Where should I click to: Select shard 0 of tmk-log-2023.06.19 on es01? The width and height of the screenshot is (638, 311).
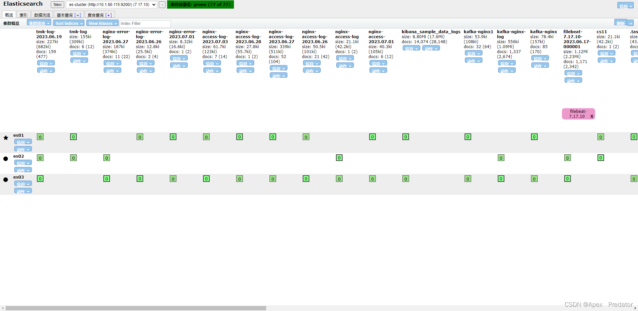click(40, 137)
